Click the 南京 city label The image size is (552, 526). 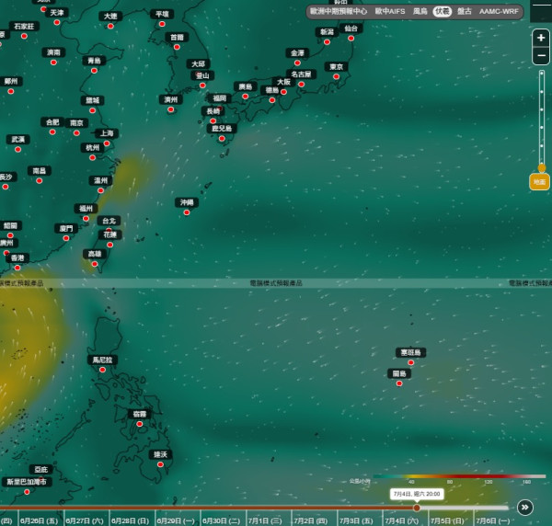(76, 123)
